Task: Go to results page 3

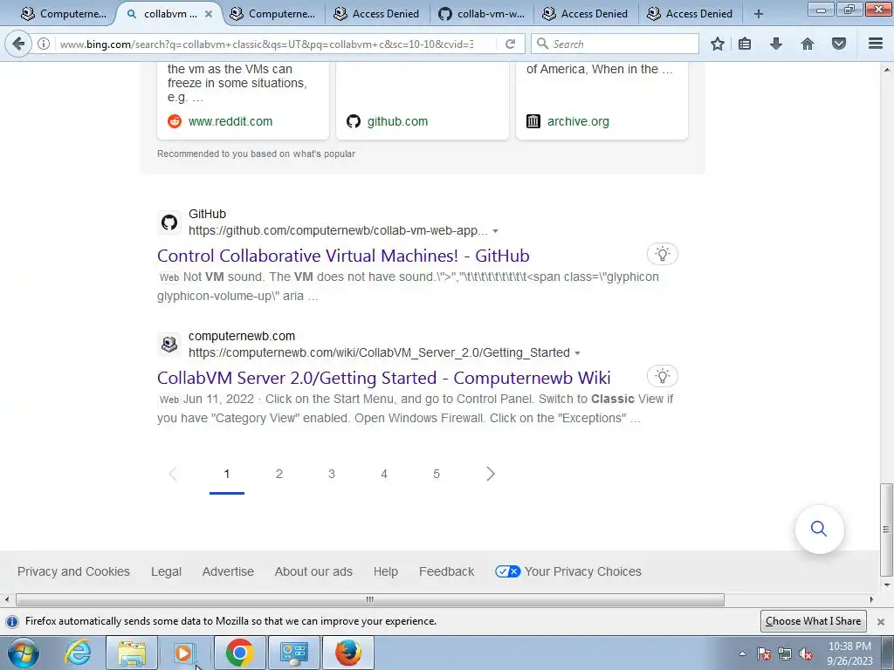Action: point(331,474)
